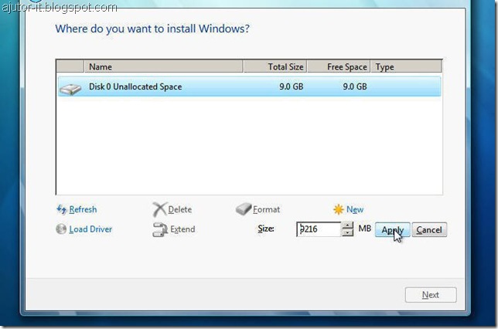Select the Disk 0 Unallocated Space row
This screenshot has width=498, height=329.
point(249,86)
